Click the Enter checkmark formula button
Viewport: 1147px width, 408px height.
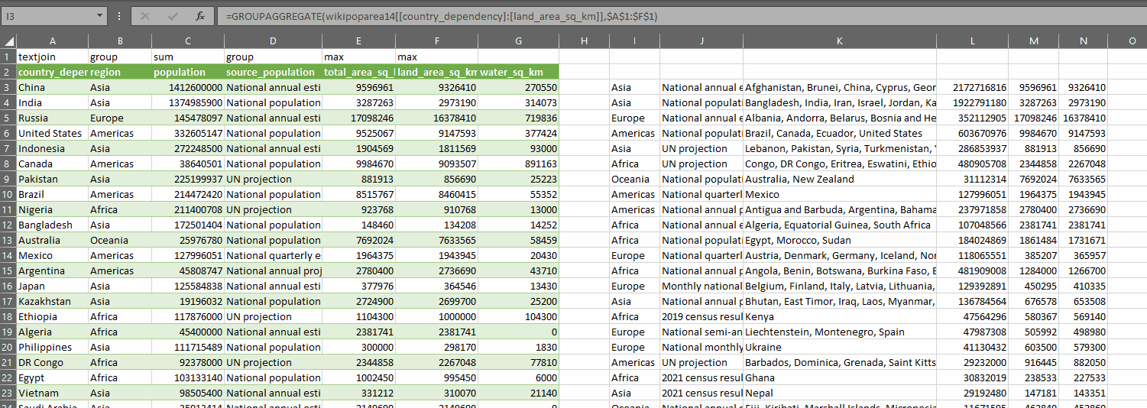tap(173, 15)
